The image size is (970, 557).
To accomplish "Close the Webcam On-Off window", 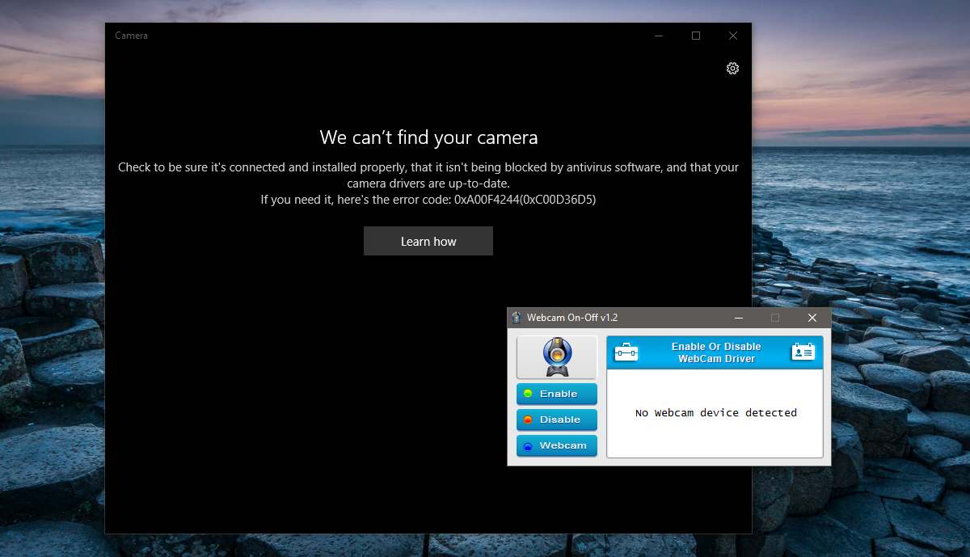I will pos(812,317).
